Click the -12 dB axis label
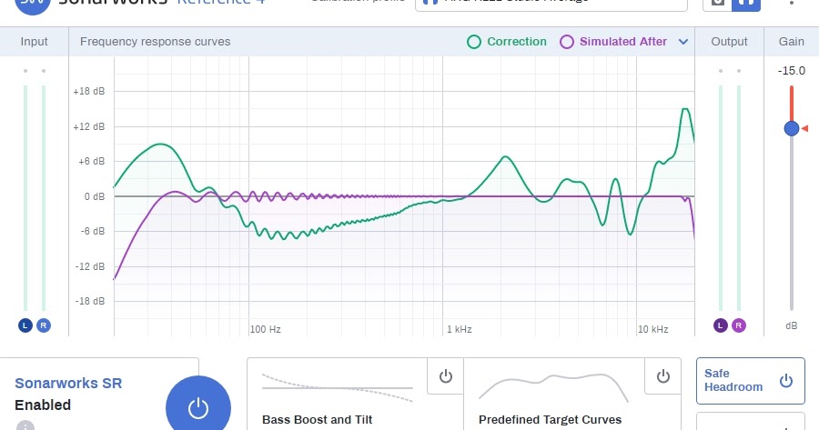Image resolution: width=819 pixels, height=430 pixels. coord(90,266)
